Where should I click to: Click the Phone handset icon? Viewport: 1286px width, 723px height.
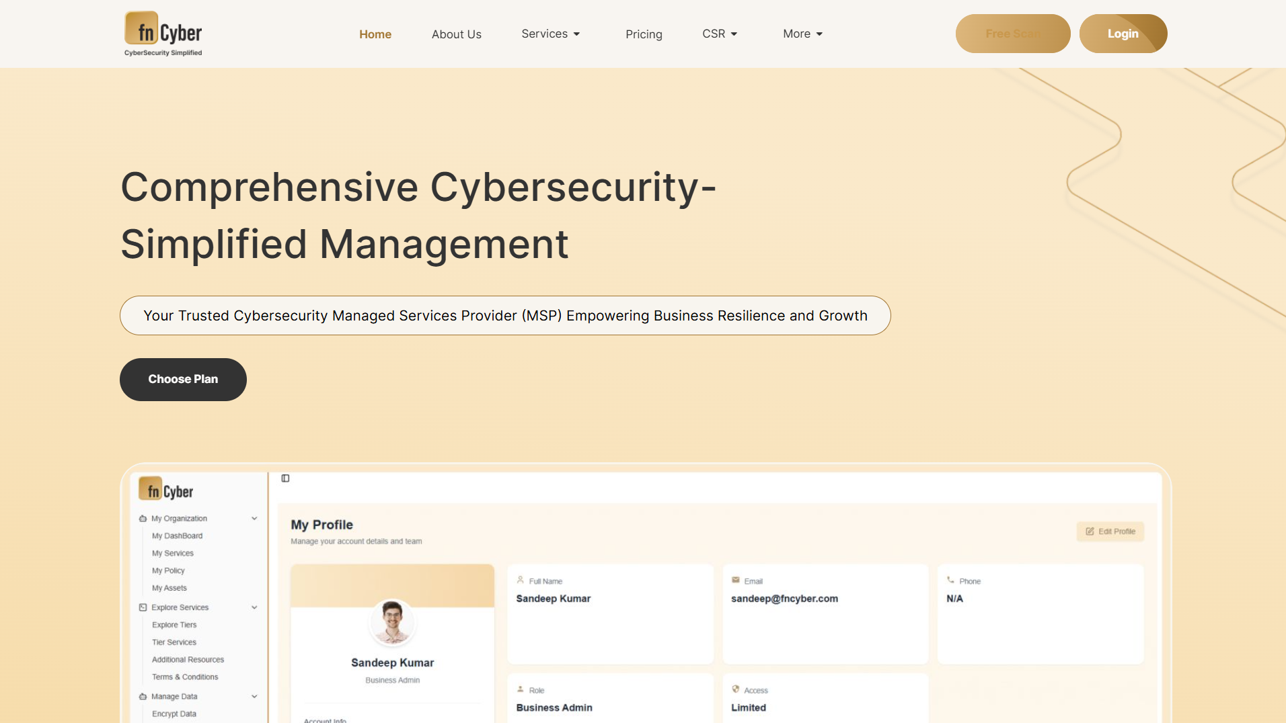[x=950, y=581]
